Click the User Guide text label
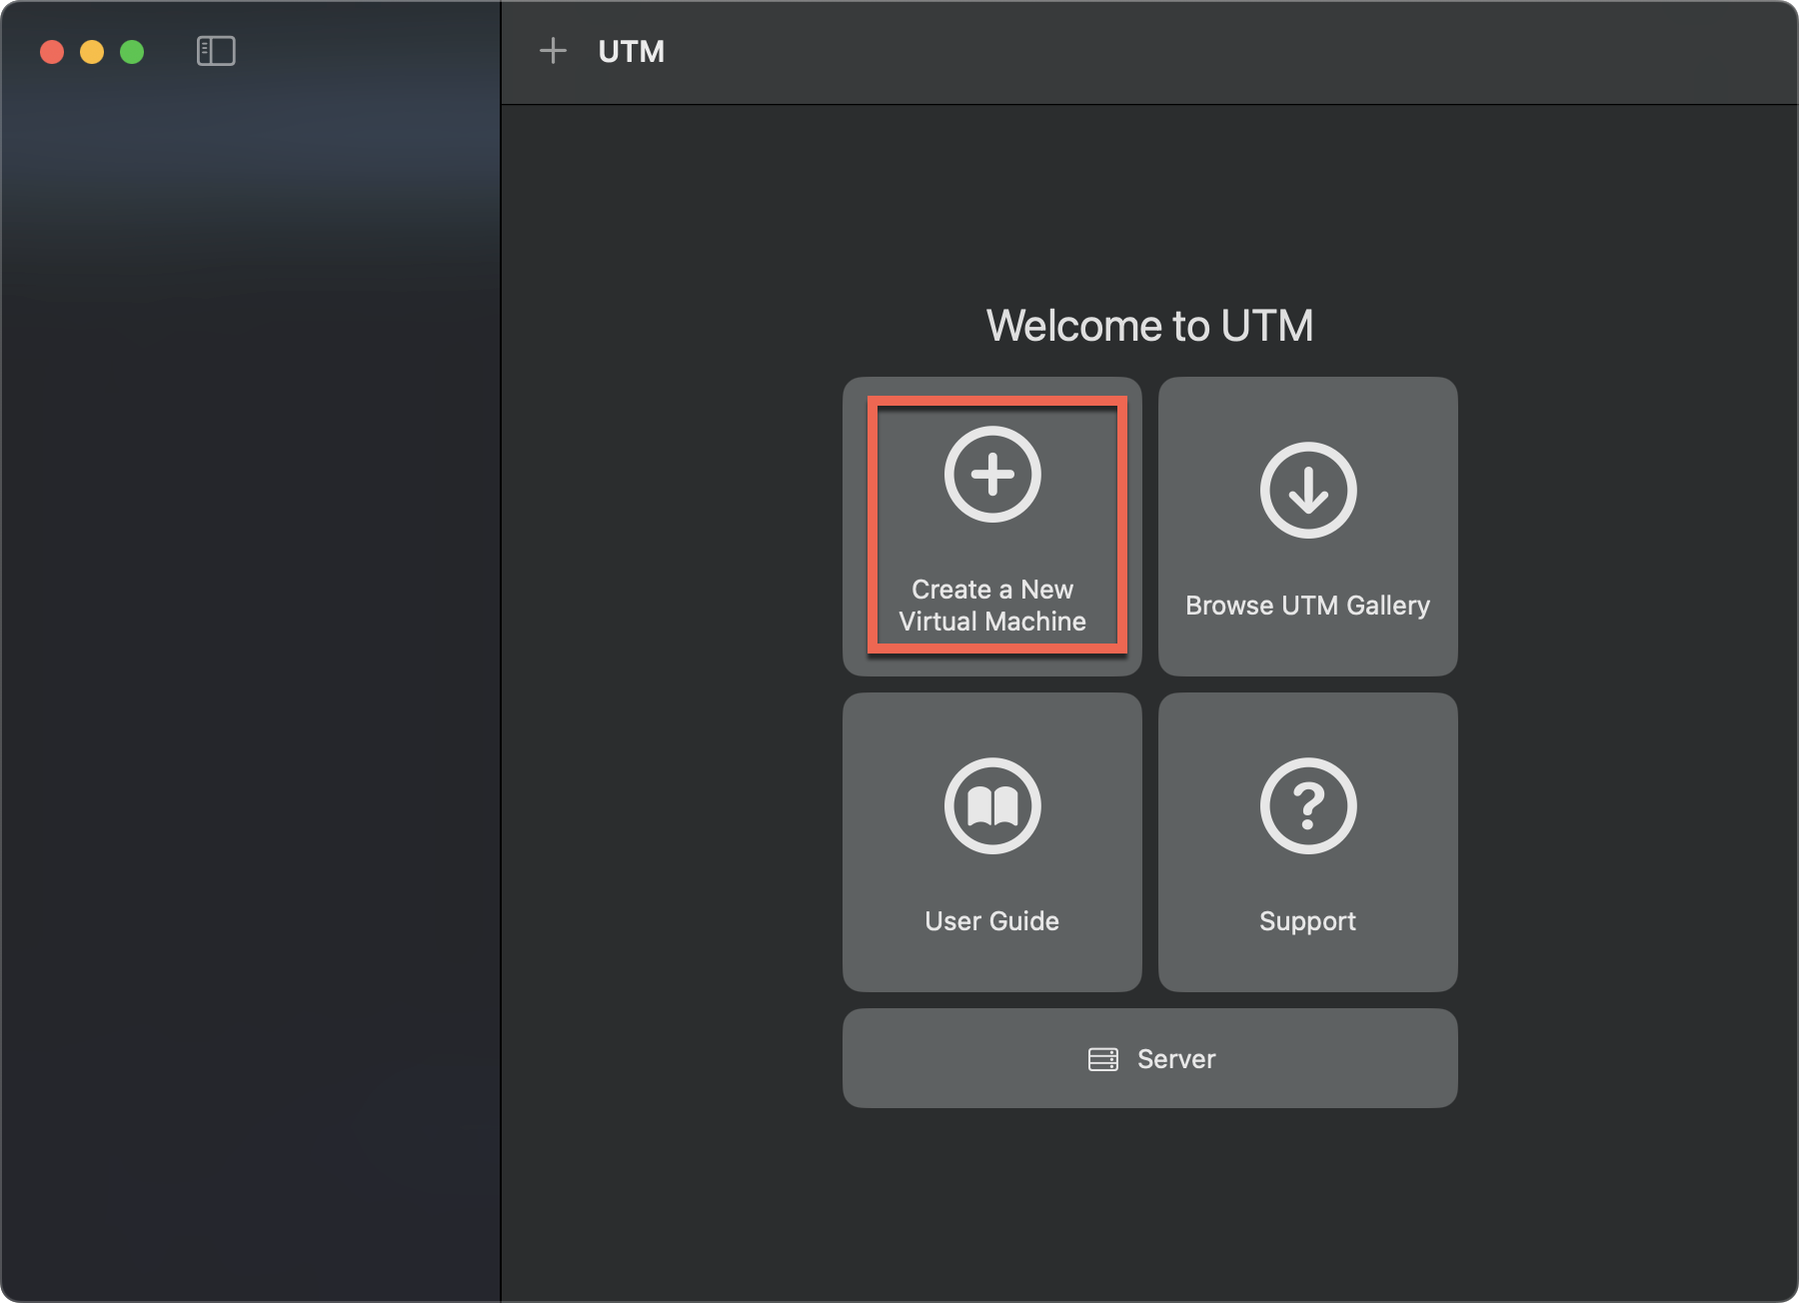1799x1303 pixels. [x=992, y=921]
